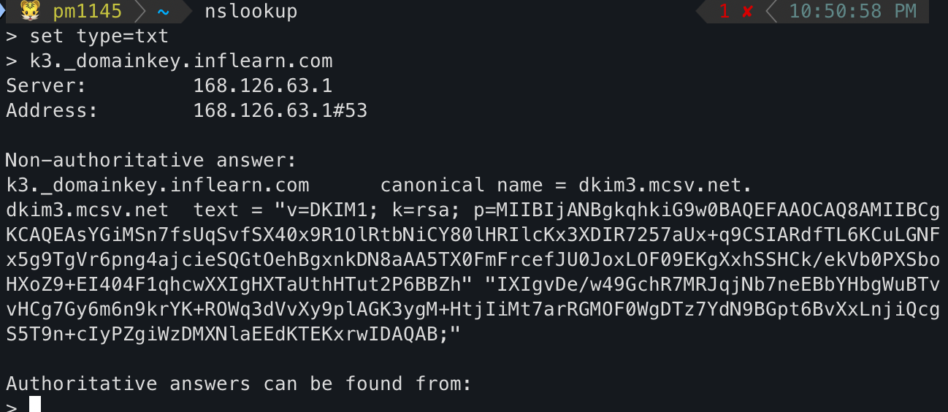948x412 pixels.
Task: Click the queried k3._domainkey.inflearn.com input line
Action: pyautogui.click(x=181, y=61)
